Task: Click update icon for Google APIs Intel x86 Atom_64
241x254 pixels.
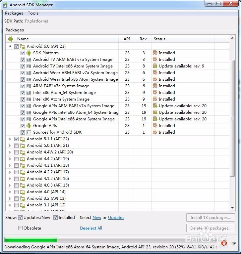Action: 155,112
